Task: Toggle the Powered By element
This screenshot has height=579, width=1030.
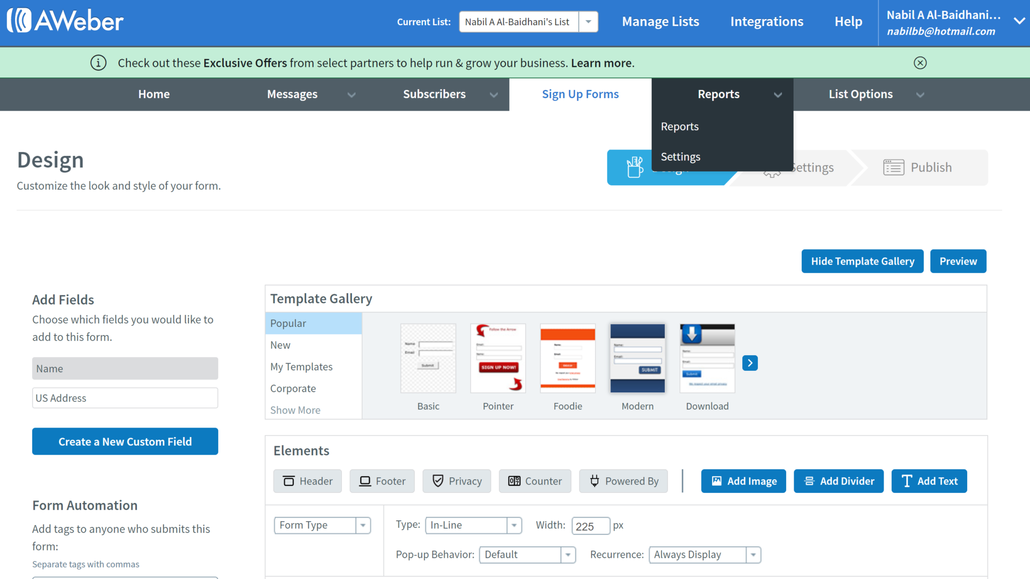Action: [x=623, y=481]
